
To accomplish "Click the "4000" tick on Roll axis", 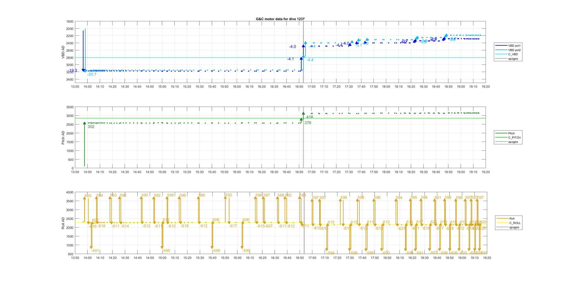I will [x=70, y=192].
